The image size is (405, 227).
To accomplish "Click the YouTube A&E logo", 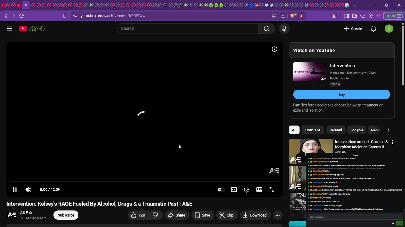I will point(32,29).
